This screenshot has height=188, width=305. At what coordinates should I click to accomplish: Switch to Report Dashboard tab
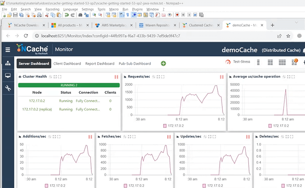coord(100,63)
